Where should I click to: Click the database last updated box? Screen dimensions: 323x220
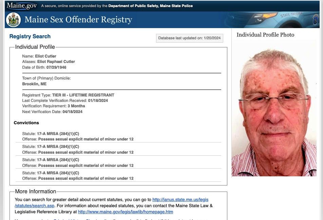(190, 38)
